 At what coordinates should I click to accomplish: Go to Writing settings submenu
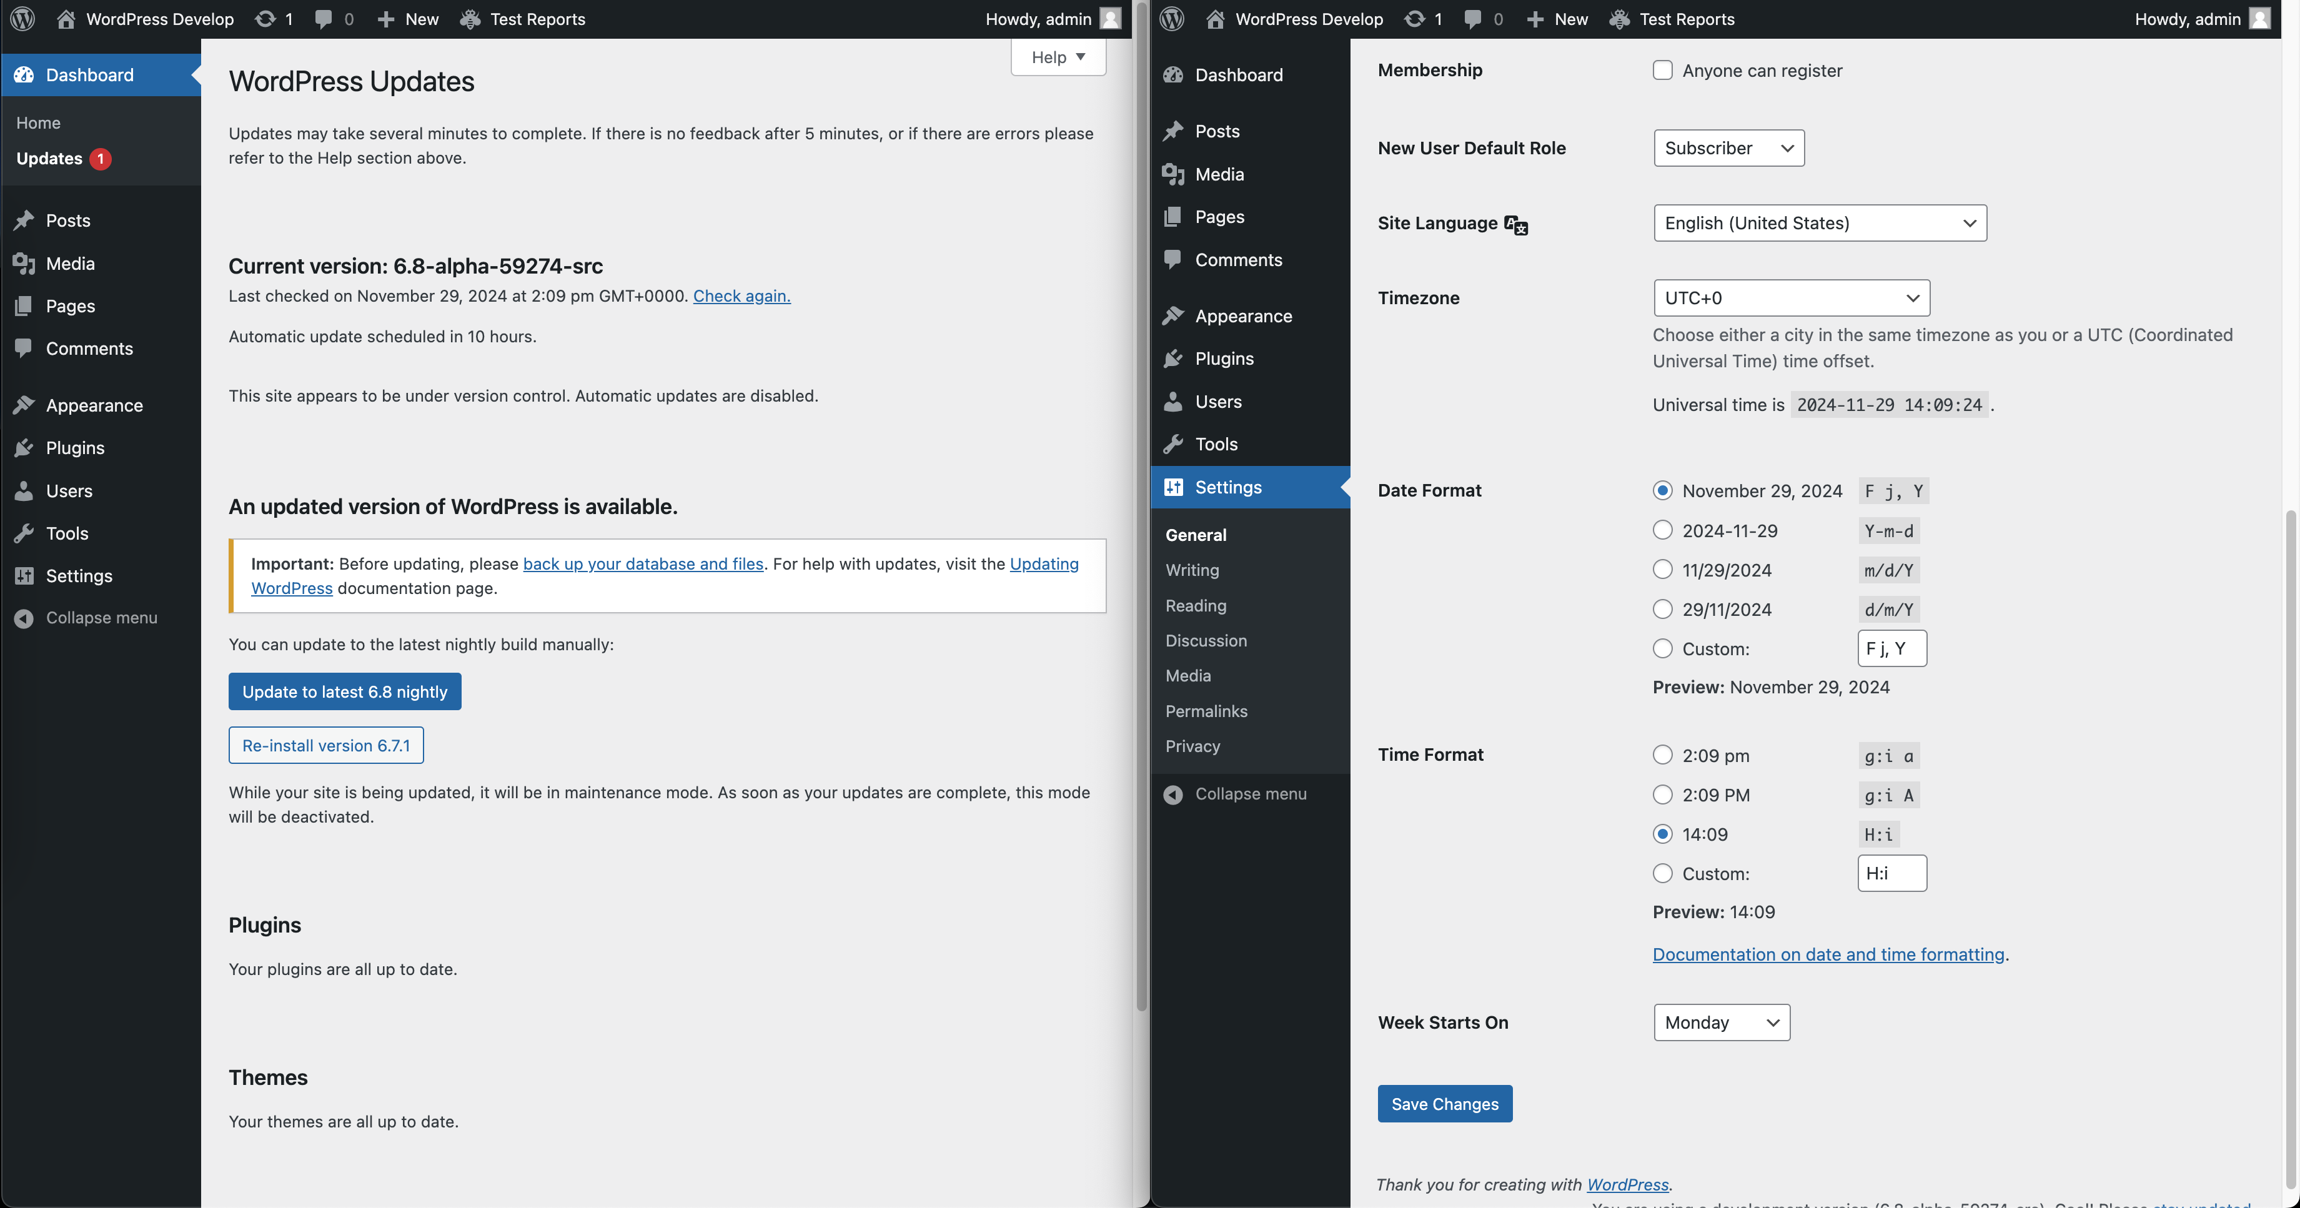click(x=1192, y=570)
